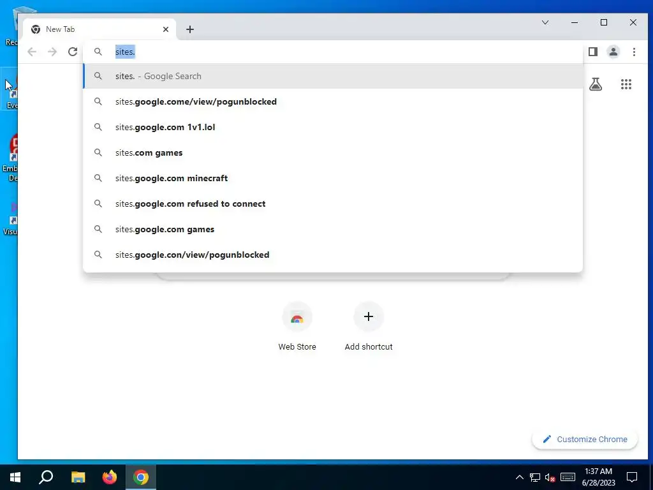This screenshot has width=653, height=490.
Task: Open the taskbar clock and date
Action: pos(598,477)
